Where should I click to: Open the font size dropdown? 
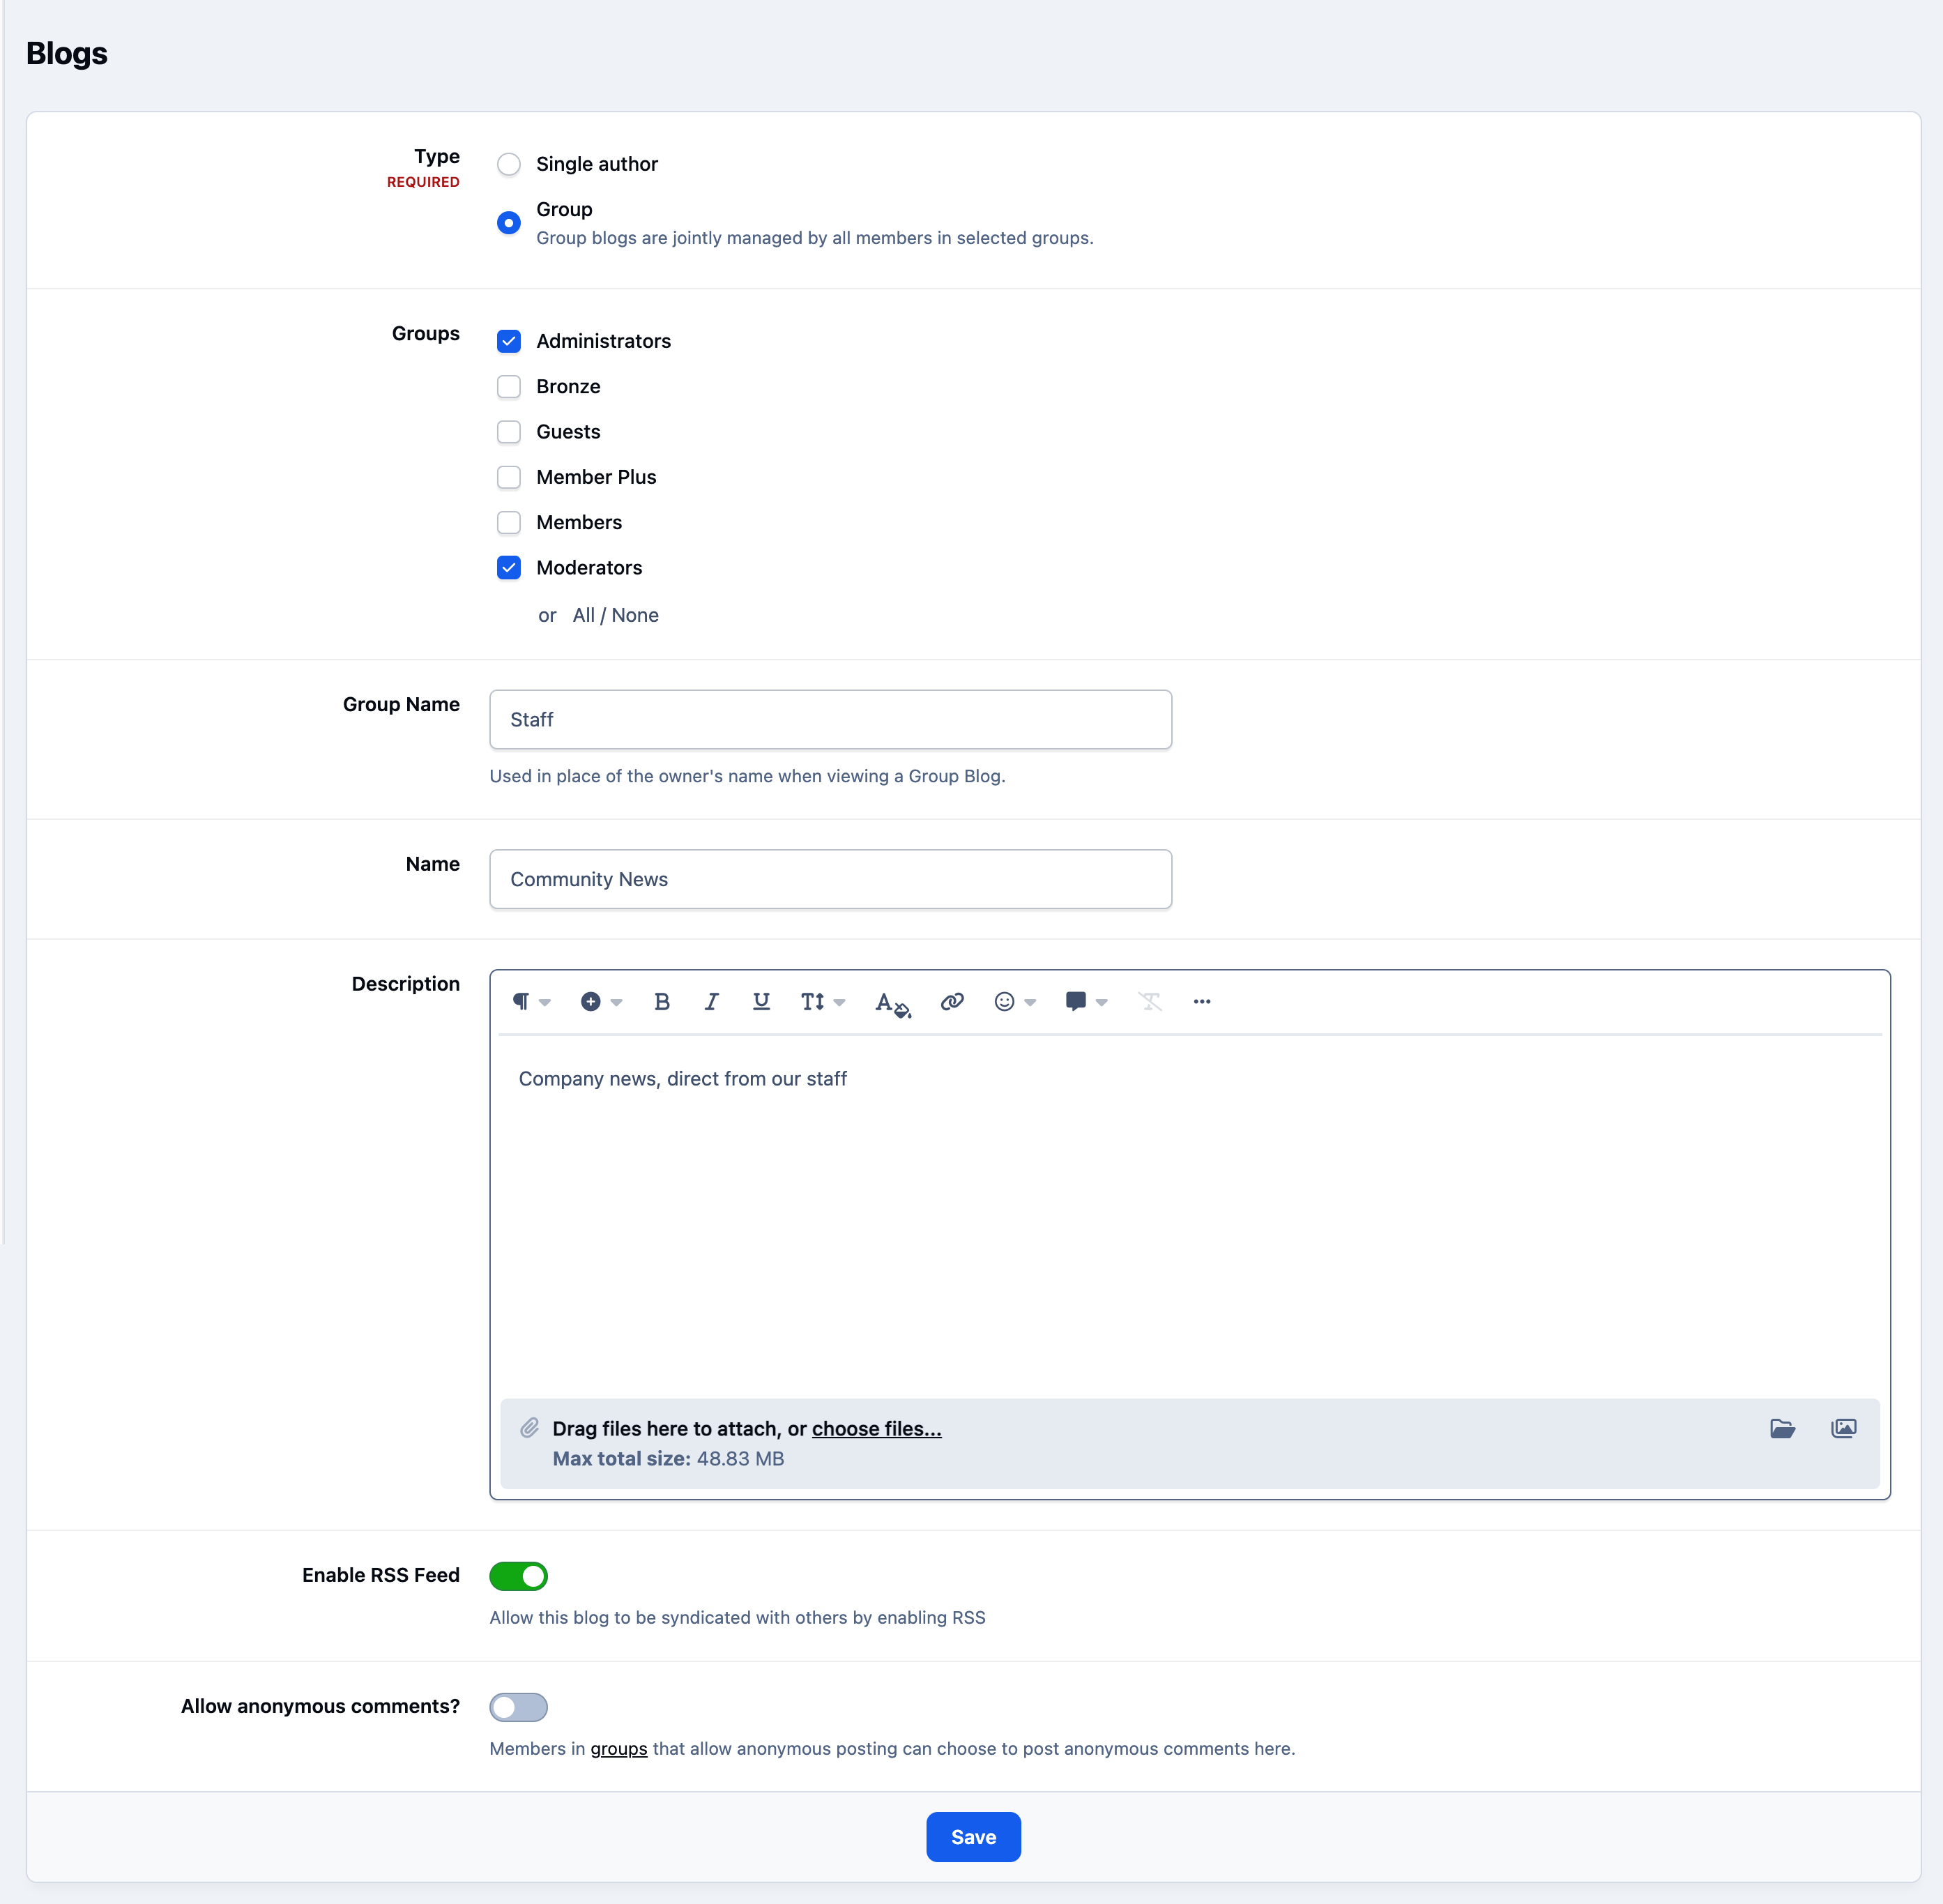[823, 1002]
